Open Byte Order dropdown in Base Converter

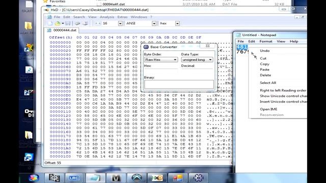pos(161,60)
